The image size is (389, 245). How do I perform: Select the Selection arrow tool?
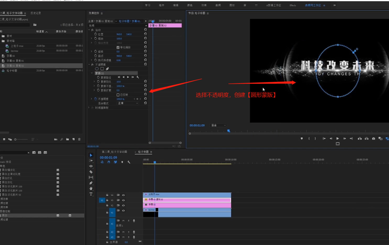click(x=91, y=155)
